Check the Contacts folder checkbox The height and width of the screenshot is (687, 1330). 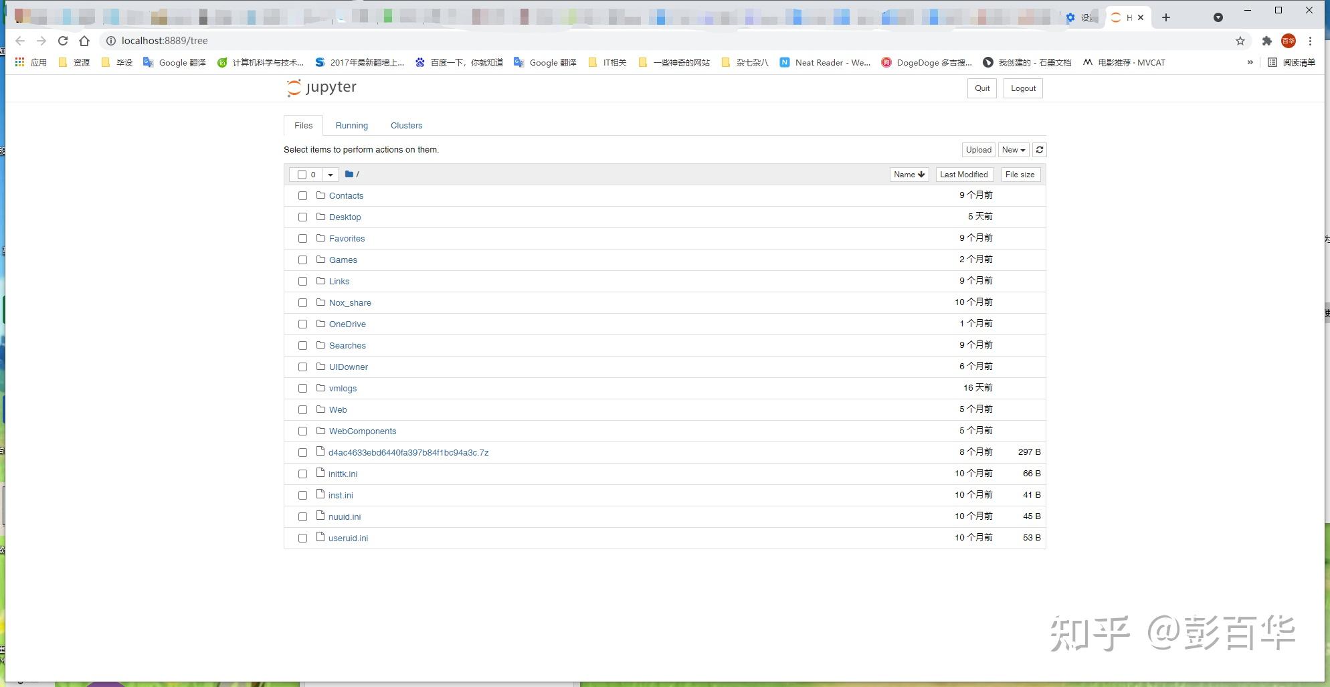tap(302, 196)
